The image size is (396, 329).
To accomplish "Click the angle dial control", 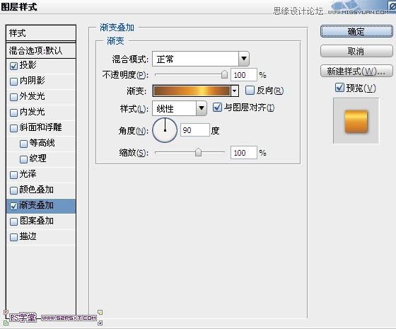I will pyautogui.click(x=165, y=130).
